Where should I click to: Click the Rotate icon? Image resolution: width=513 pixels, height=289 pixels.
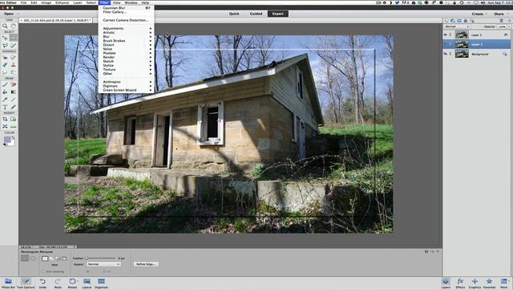pyautogui.click(x=72, y=283)
